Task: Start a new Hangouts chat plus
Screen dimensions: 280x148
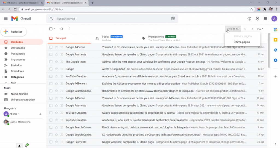Action: [x=40, y=114]
